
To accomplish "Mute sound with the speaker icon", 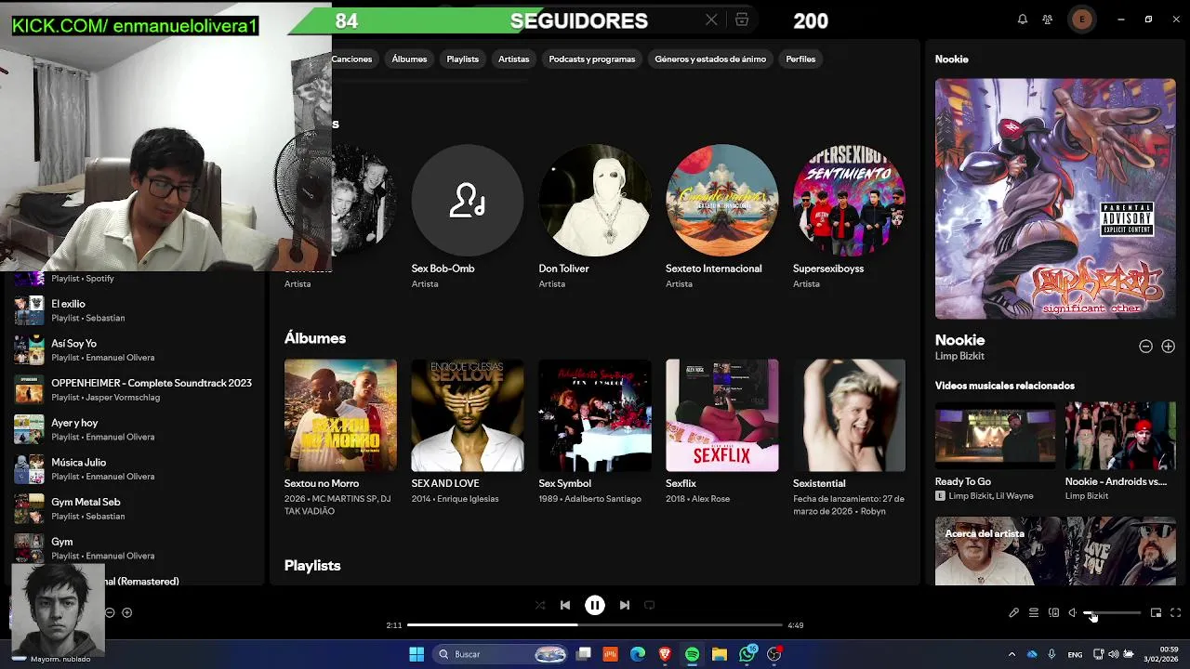I will click(x=1073, y=613).
